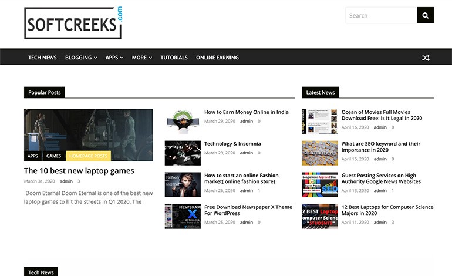Select the Latest News heading tab
This screenshot has height=276, width=452.
pos(321,92)
